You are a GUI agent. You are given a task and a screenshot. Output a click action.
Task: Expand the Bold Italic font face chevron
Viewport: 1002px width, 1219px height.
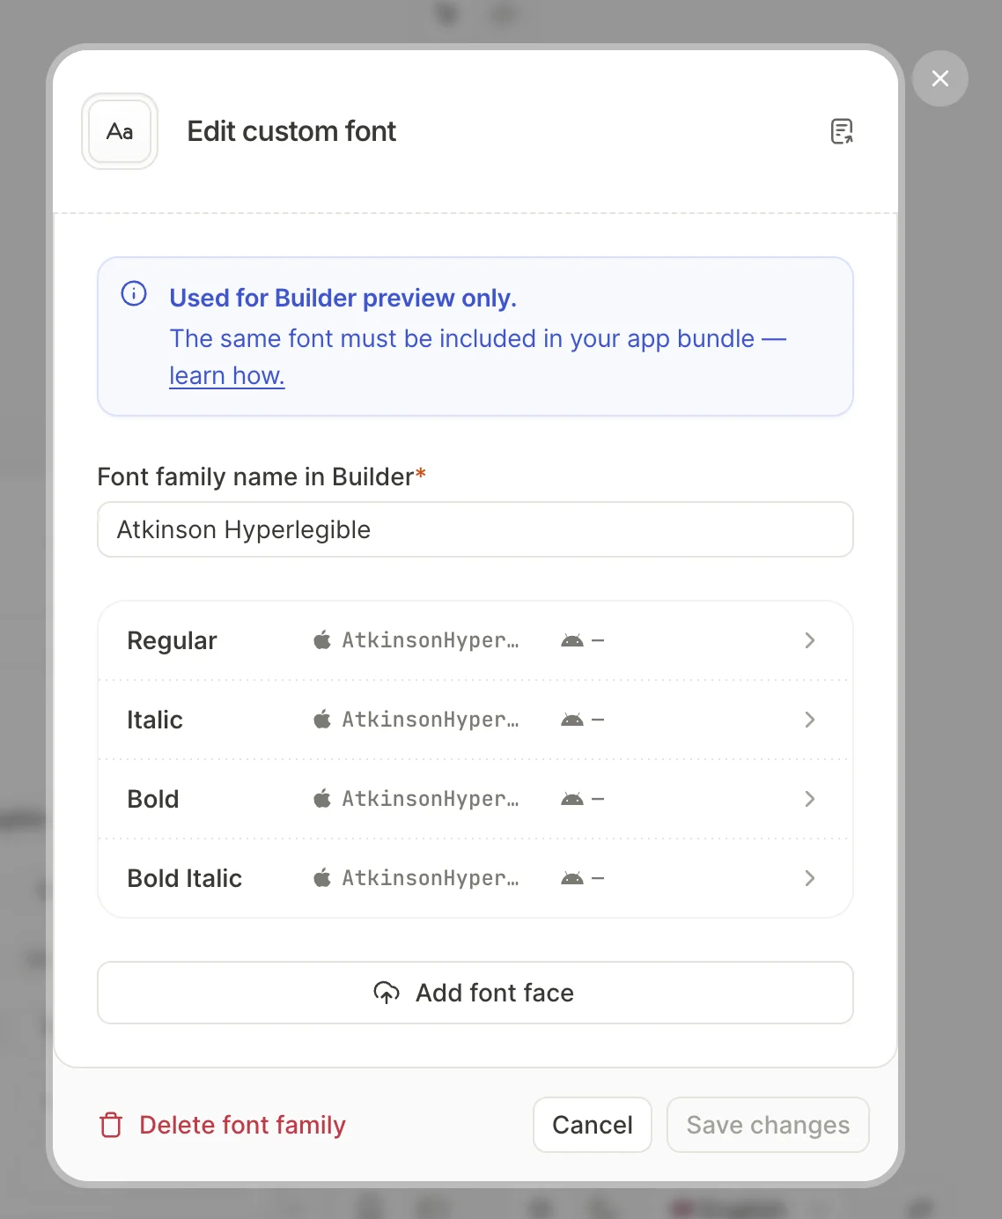click(810, 878)
